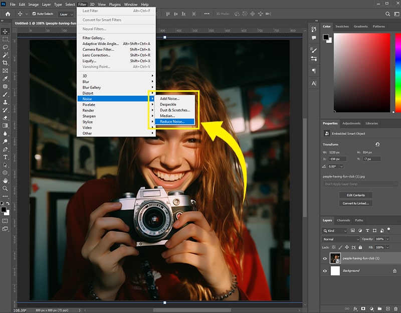Click the people-having-fun-club layer thumbnail

(335, 258)
